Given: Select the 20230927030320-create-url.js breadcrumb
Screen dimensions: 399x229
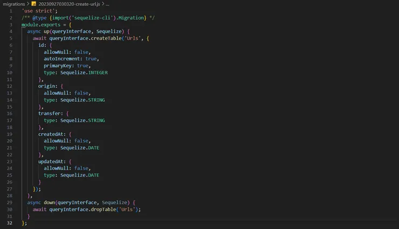Looking at the screenshot, I should [x=69, y=4].
